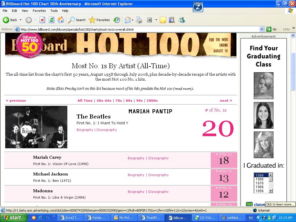Screen dimensions: 296x222
Task: Open the Help menu
Action: click(x=65, y=11)
